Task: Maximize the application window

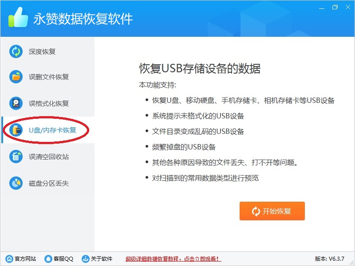Action: (335, 8)
